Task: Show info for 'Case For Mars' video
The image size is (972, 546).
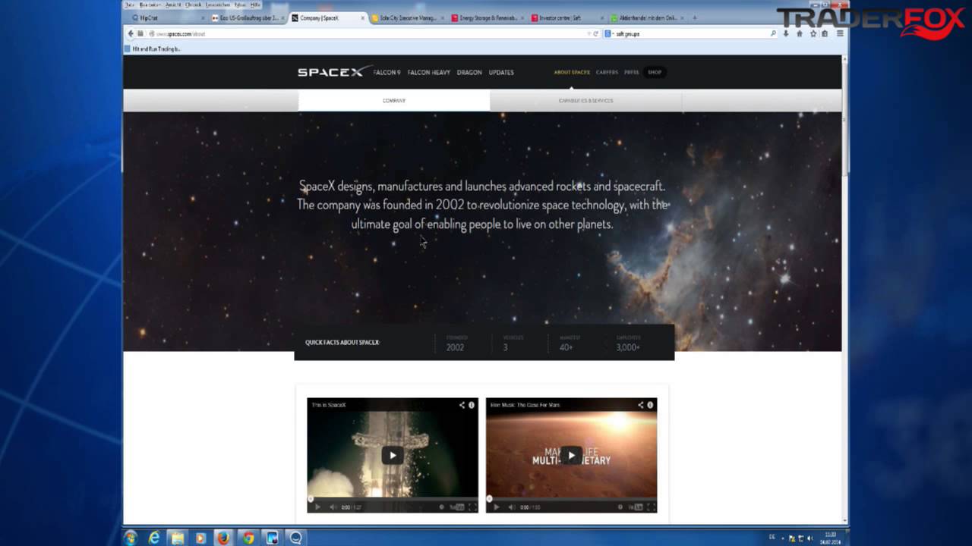Action: 650,405
